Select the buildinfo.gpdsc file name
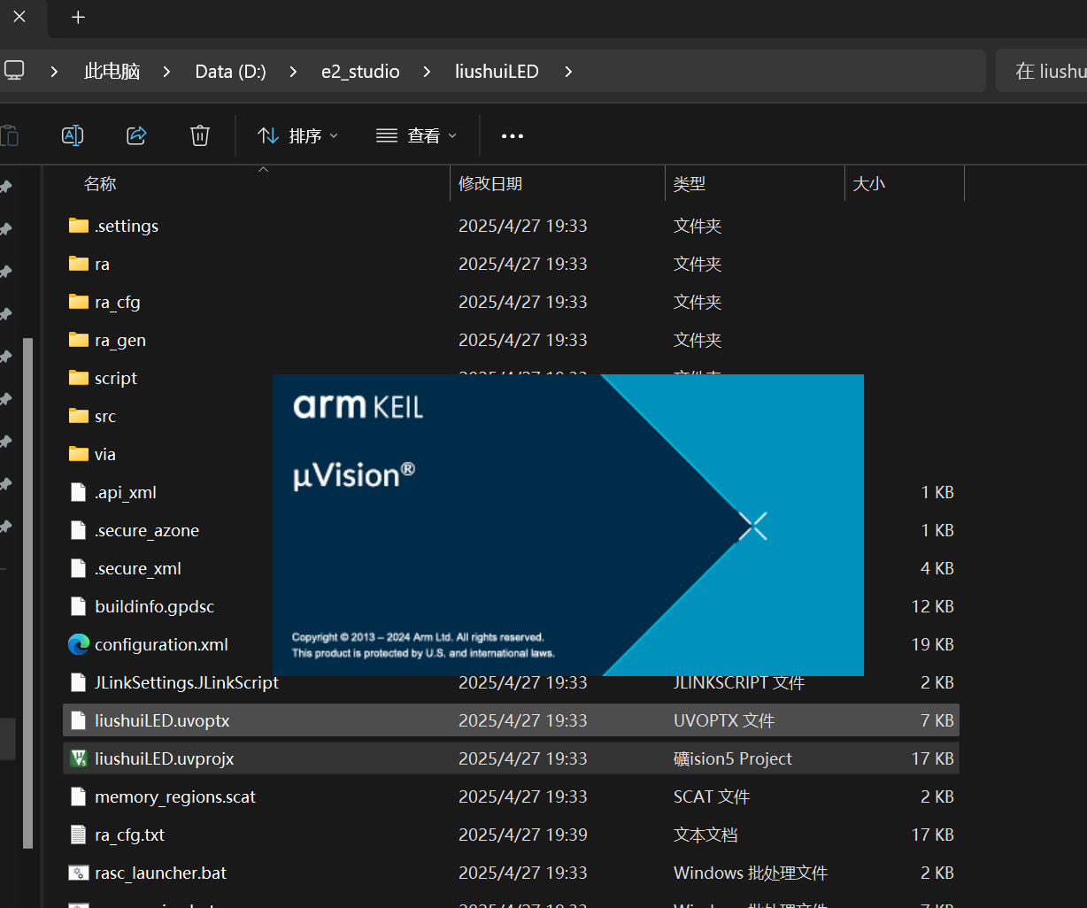 point(155,607)
